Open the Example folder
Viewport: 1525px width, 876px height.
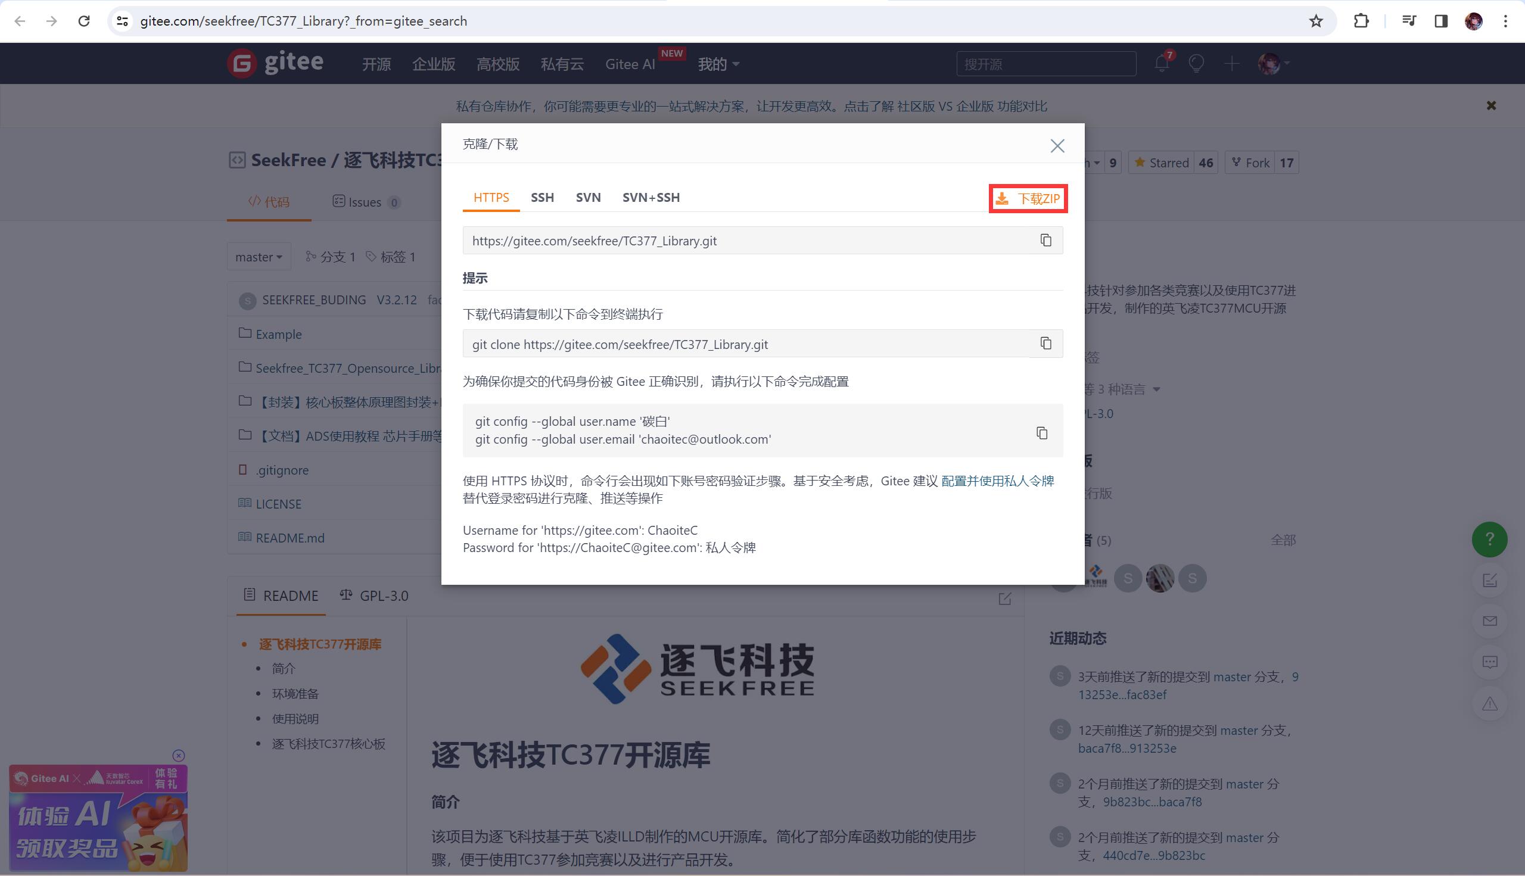(278, 334)
